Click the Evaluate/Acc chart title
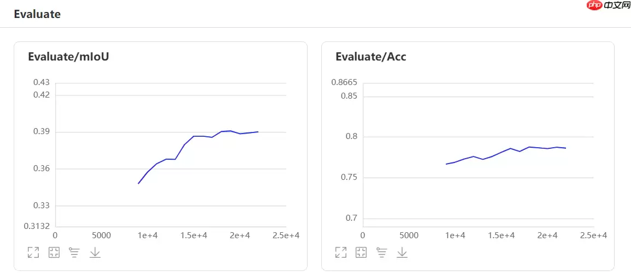The image size is (631, 278). tap(370, 57)
